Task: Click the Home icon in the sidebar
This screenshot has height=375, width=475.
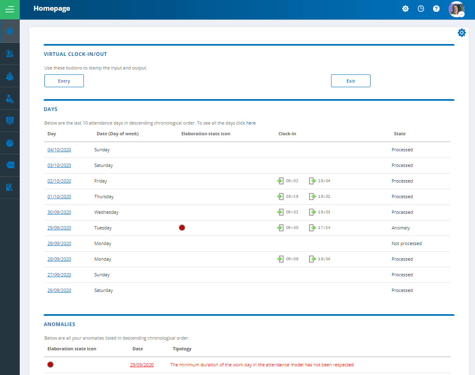Action: [x=10, y=31]
